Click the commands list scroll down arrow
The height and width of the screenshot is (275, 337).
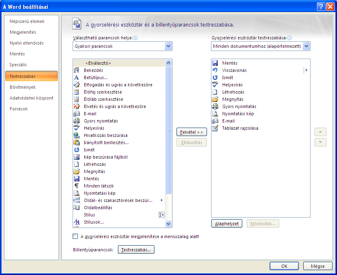(x=168, y=224)
